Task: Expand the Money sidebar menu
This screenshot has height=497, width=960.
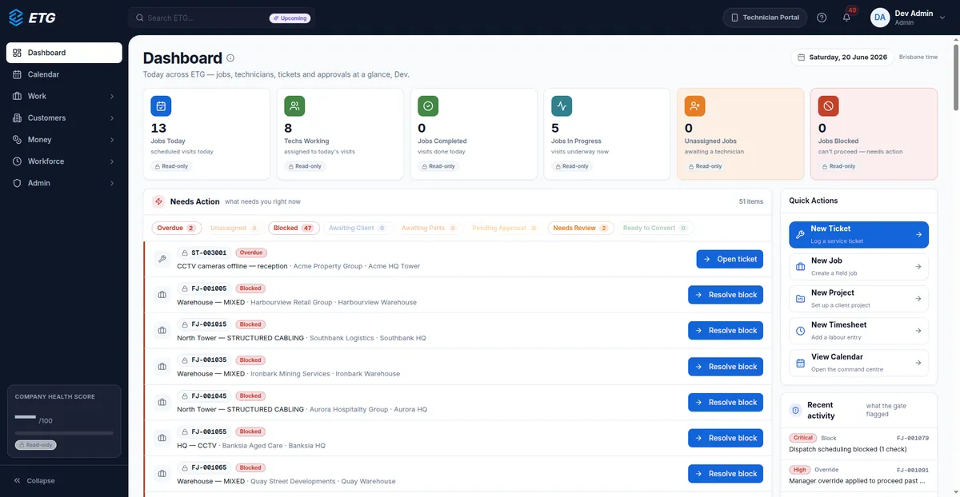Action: click(64, 140)
